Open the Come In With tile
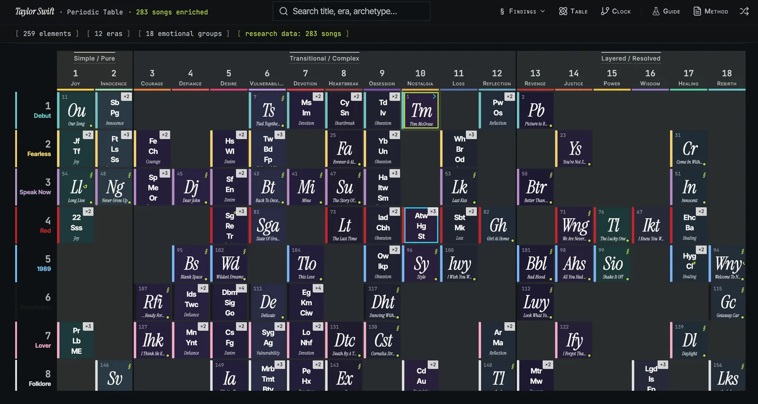The height and width of the screenshot is (404, 758). [x=689, y=149]
